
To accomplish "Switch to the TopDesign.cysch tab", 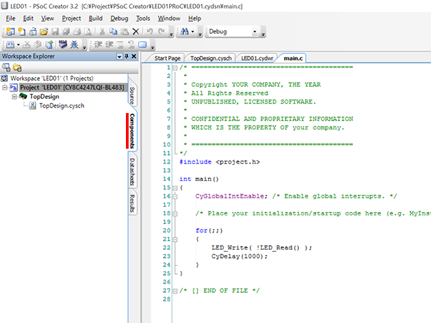I will pyautogui.click(x=211, y=59).
